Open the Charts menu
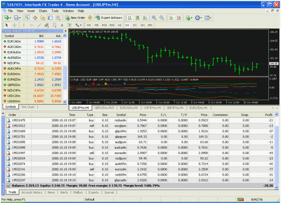The image size is (281, 203). pyautogui.click(x=43, y=11)
